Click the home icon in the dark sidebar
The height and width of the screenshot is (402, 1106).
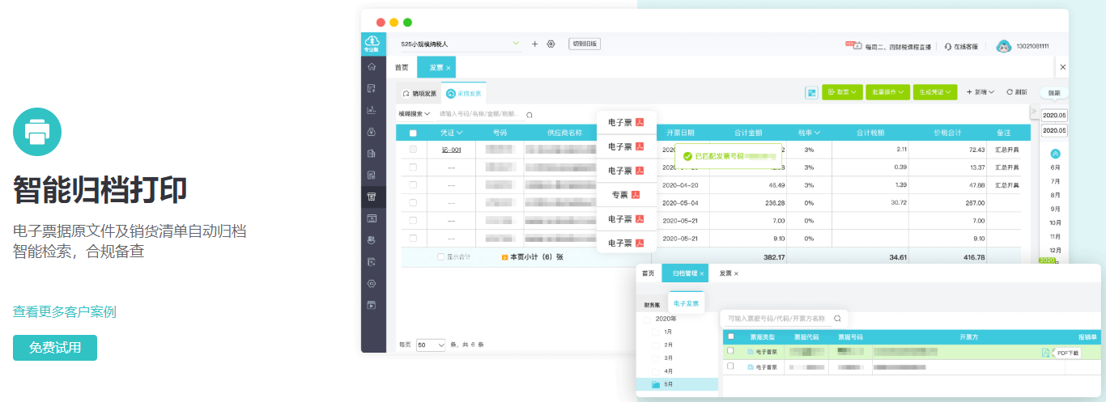pyautogui.click(x=372, y=66)
